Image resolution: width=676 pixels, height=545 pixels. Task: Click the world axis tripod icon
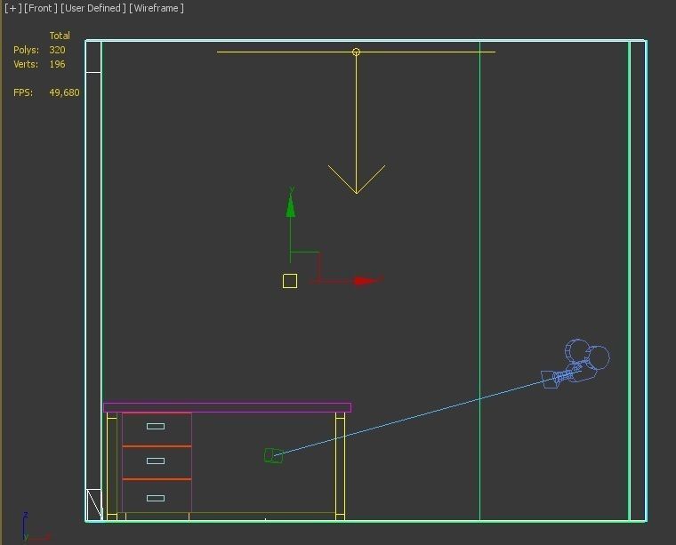36,527
